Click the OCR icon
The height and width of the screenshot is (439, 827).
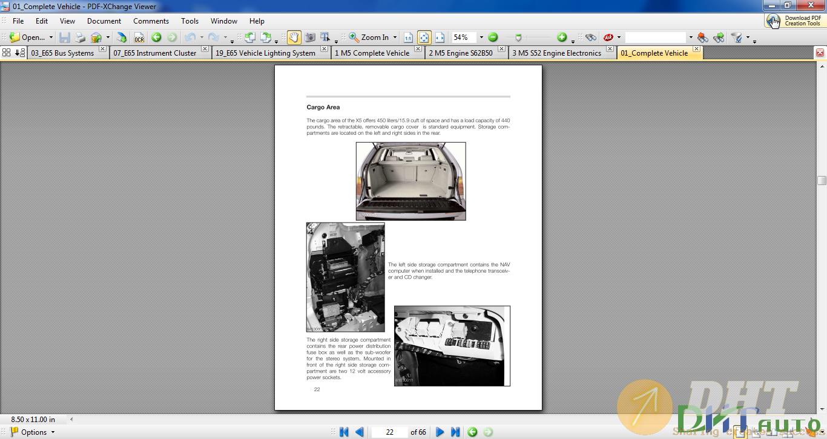[x=139, y=37]
